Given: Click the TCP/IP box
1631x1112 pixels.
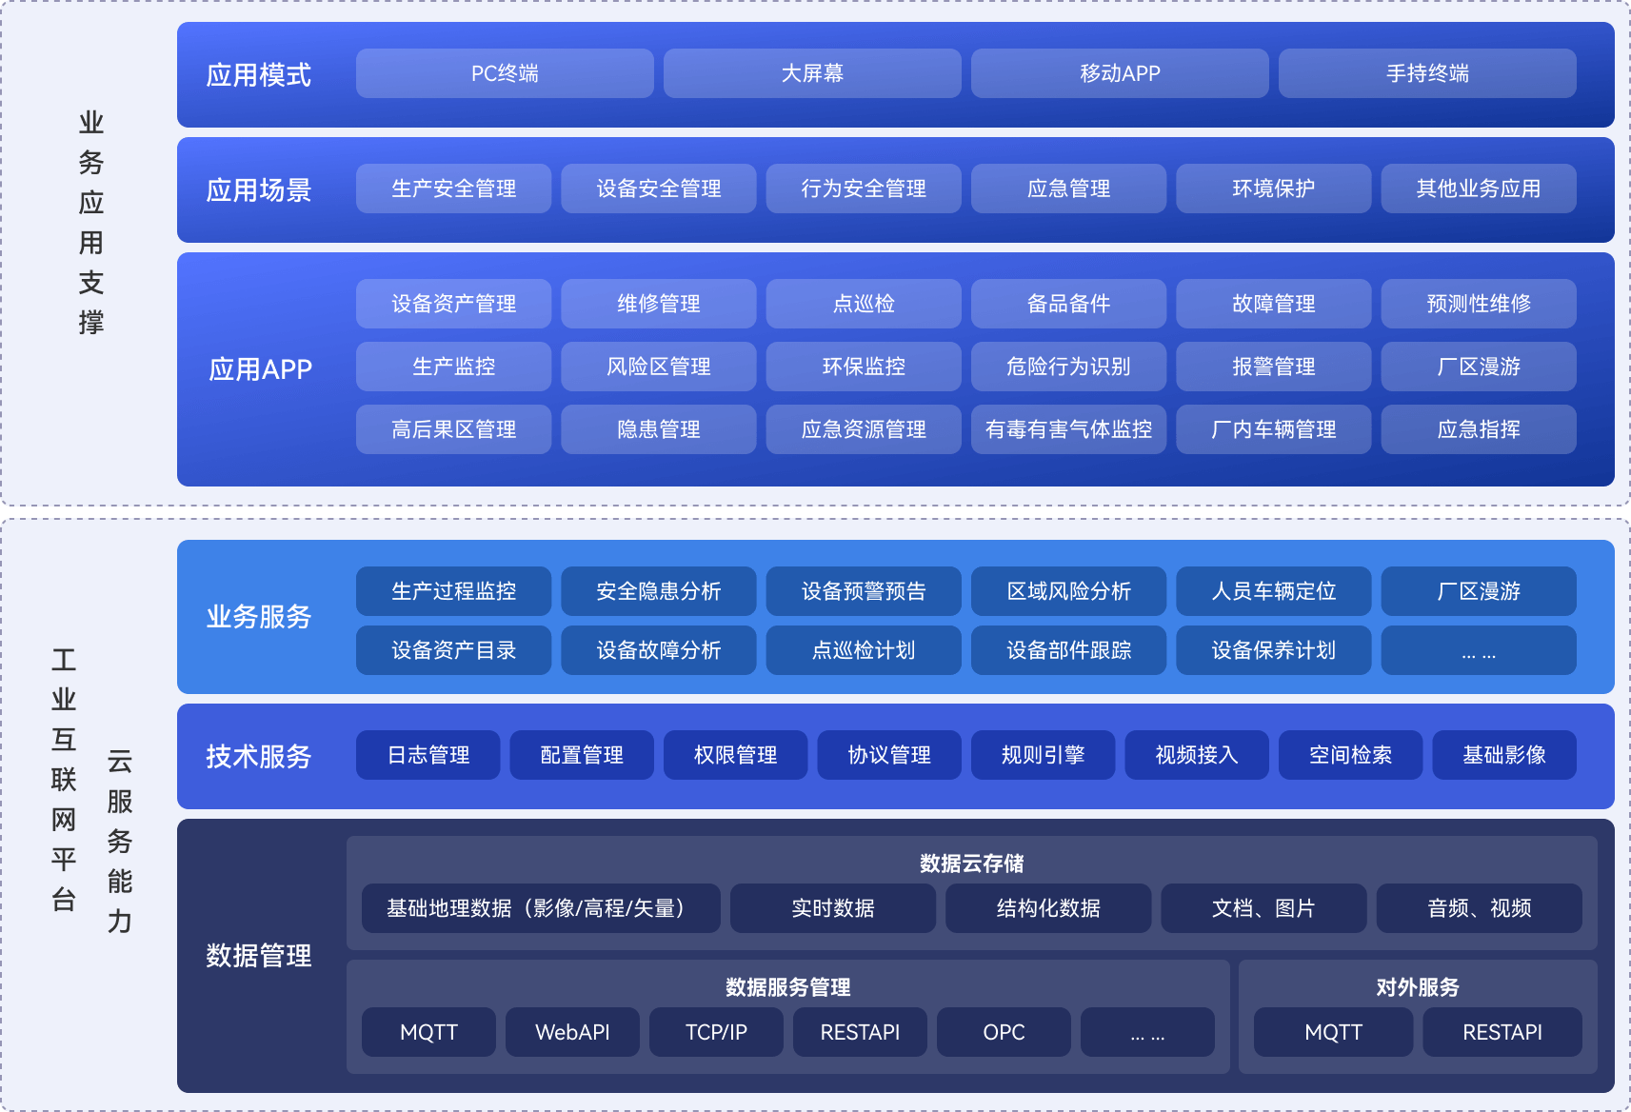Looking at the screenshot, I should (x=716, y=1032).
